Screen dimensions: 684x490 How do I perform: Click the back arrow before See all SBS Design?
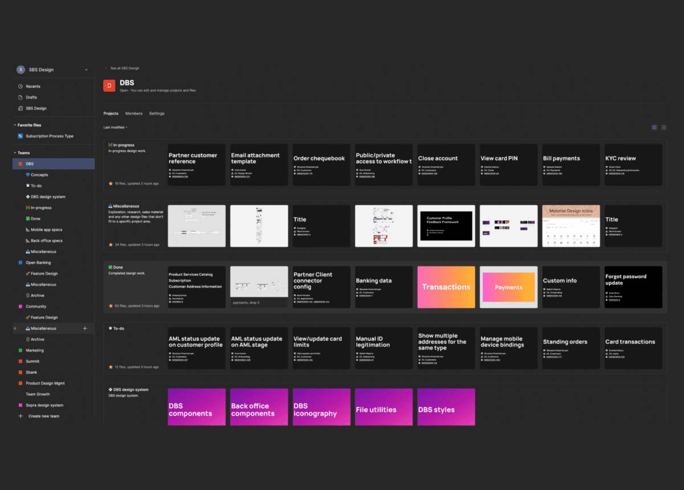(105, 68)
